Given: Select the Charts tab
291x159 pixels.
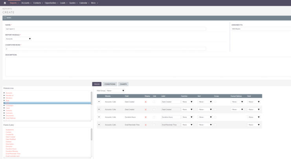Looking at the screenshot, I should pos(123,84).
